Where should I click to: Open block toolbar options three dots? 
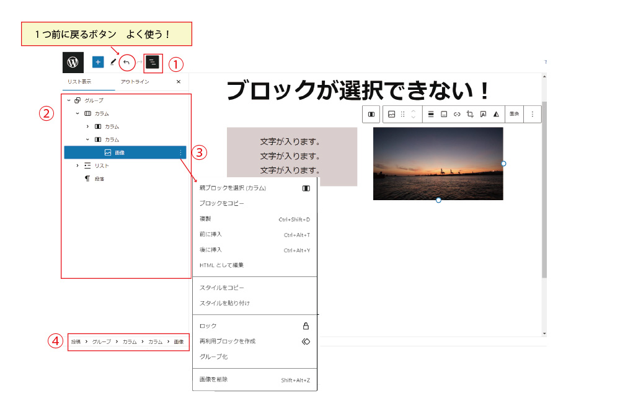tap(533, 114)
